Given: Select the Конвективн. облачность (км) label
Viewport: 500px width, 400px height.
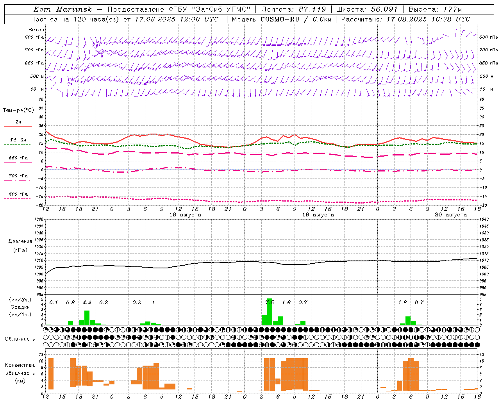Looking at the screenshot, I should tap(20, 373).
